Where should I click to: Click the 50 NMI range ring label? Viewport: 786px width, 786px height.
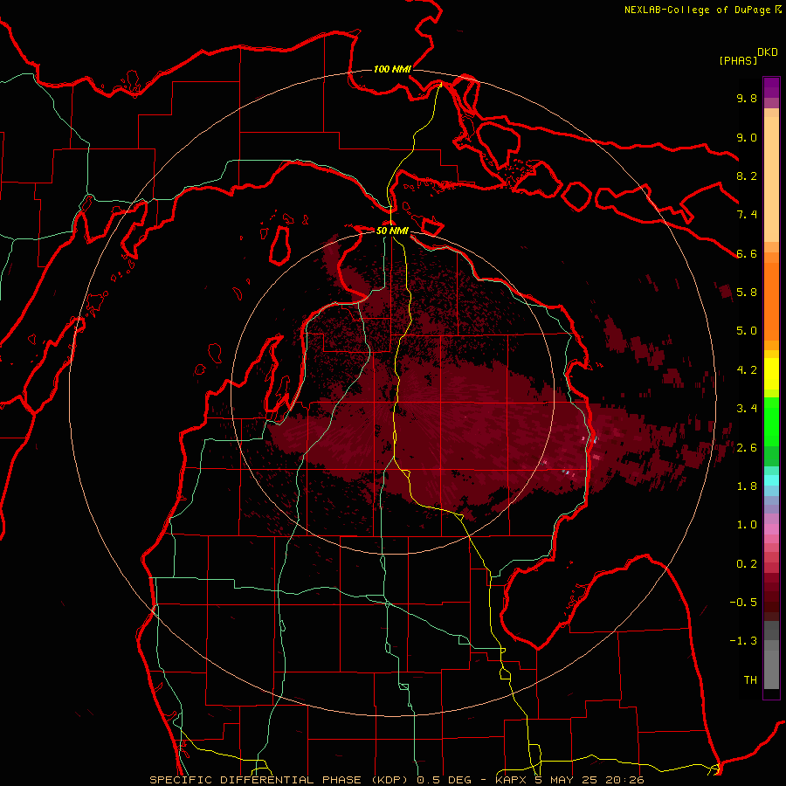pos(392,231)
